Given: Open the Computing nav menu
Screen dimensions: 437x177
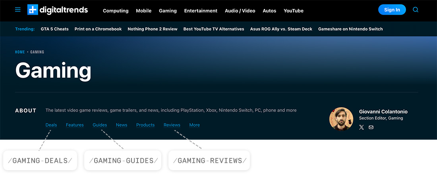Looking at the screenshot, I should (x=116, y=11).
